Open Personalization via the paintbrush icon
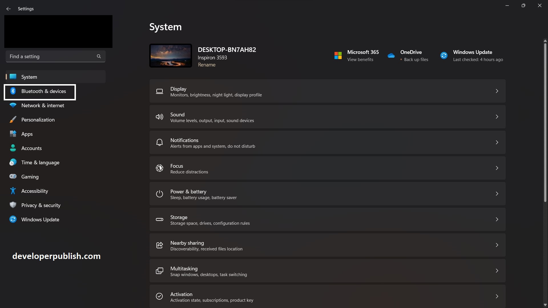The height and width of the screenshot is (308, 548). [x=13, y=119]
